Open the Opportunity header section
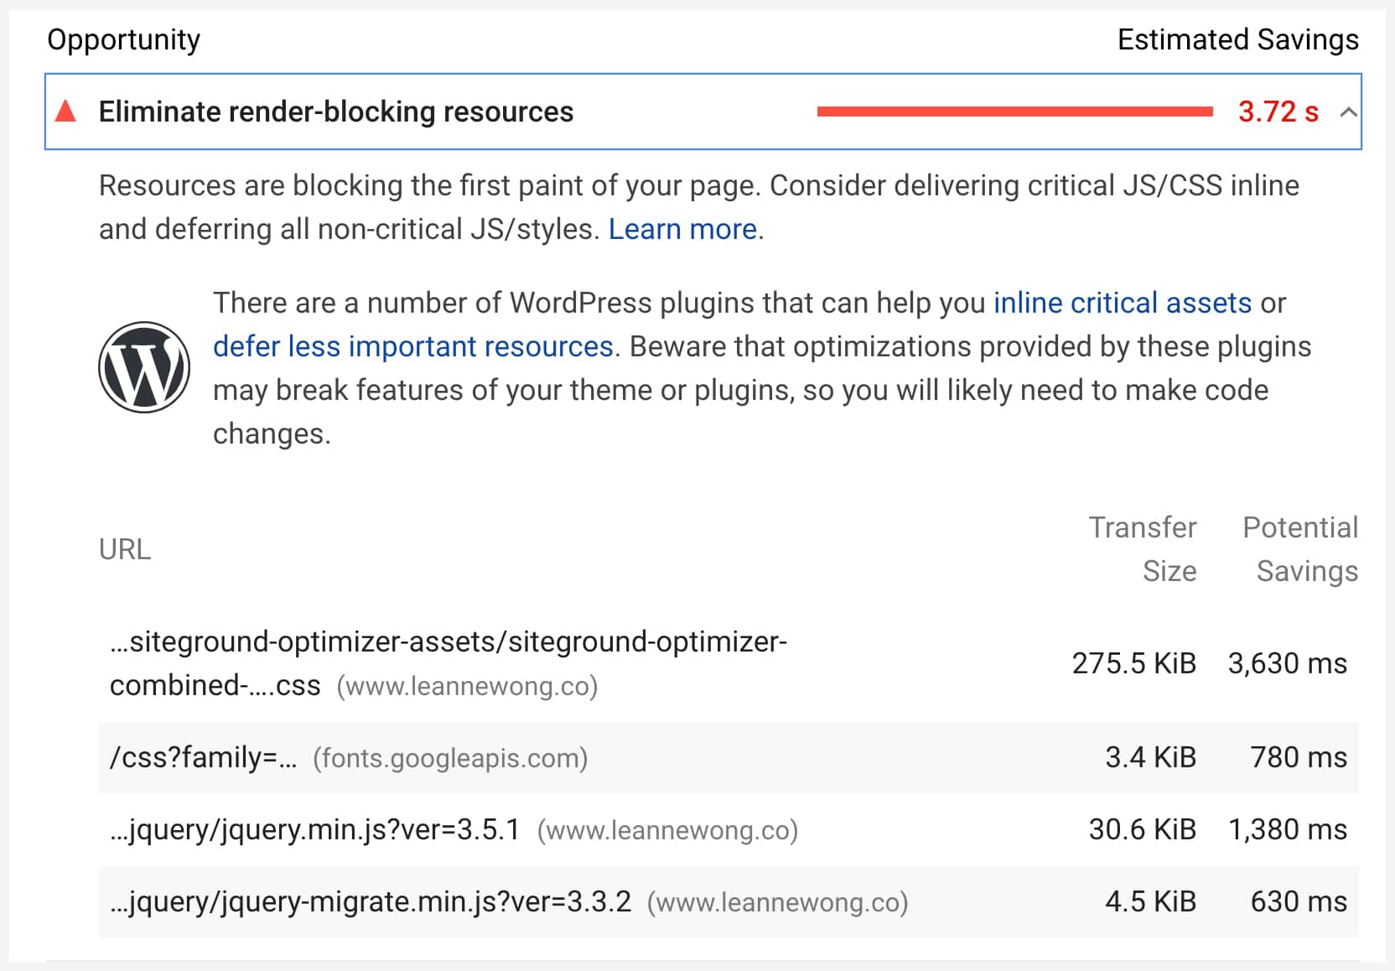The image size is (1395, 971). (123, 39)
